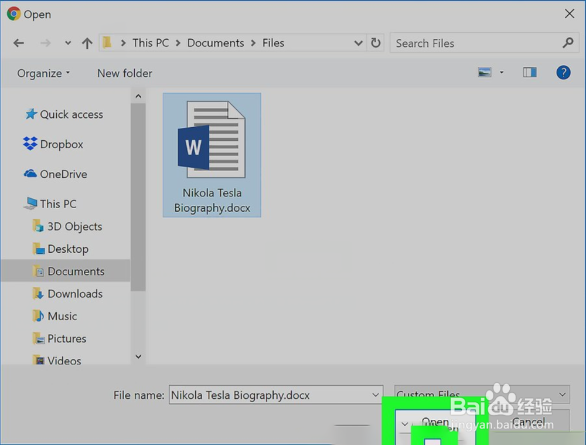This screenshot has width=586, height=445.
Task: Open File name dropdown arrow
Action: point(375,395)
